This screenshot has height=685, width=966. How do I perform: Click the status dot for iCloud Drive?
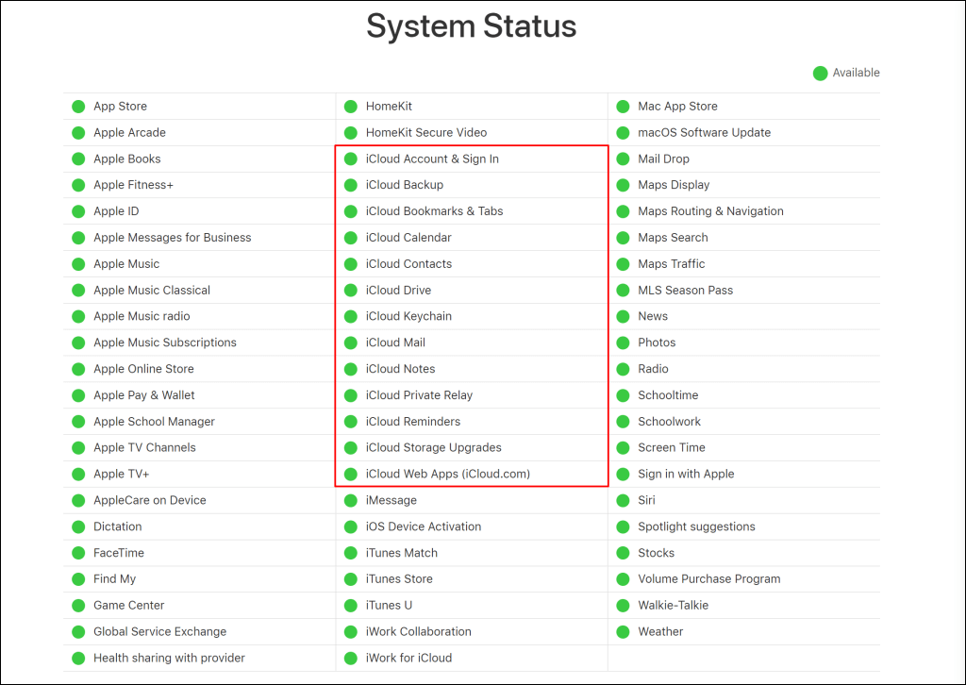click(351, 291)
